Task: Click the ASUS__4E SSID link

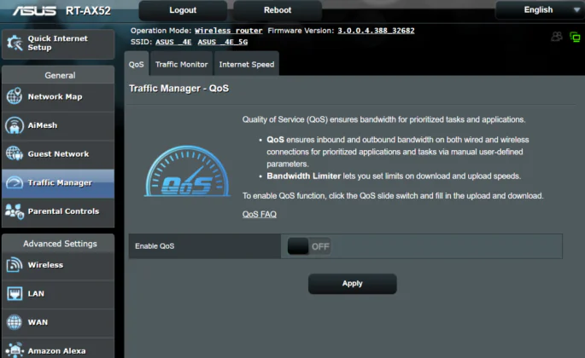Action: click(173, 42)
